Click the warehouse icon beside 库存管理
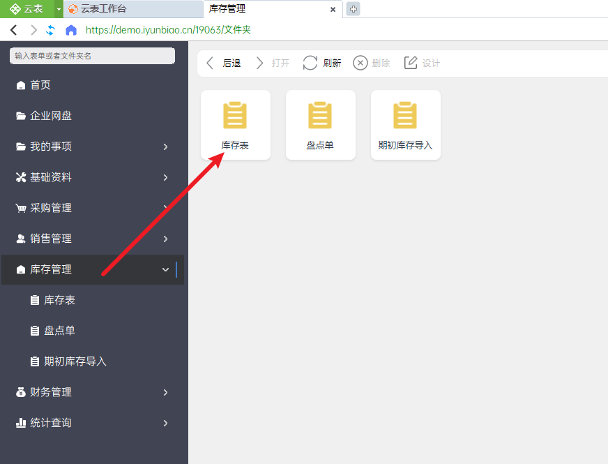Image resolution: width=608 pixels, height=464 pixels. pyautogui.click(x=21, y=269)
